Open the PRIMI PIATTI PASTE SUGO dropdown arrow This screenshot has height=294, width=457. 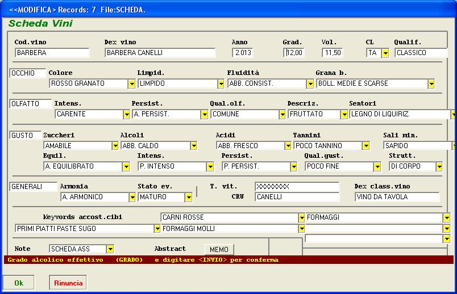[x=157, y=229]
